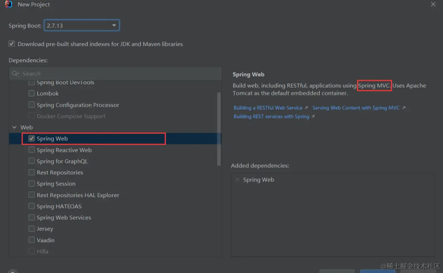Click the IntelliJ IDEA logo icon
The height and width of the screenshot is (273, 443).
[x=9, y=4]
